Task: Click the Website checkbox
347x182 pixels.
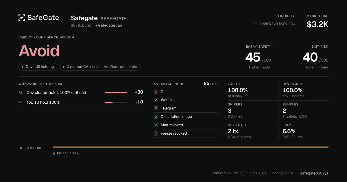Action: pos(156,100)
